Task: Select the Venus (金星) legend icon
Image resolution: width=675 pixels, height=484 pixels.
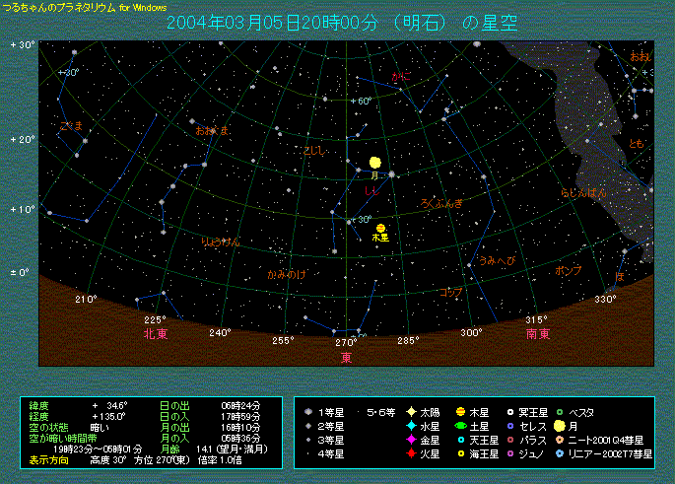Action: pos(411,440)
